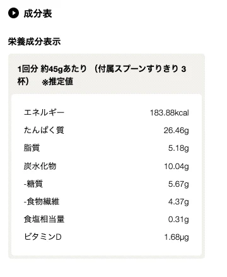The width and height of the screenshot is (227, 277).
Task: Select the 脂質 row label
Action: click(32, 148)
